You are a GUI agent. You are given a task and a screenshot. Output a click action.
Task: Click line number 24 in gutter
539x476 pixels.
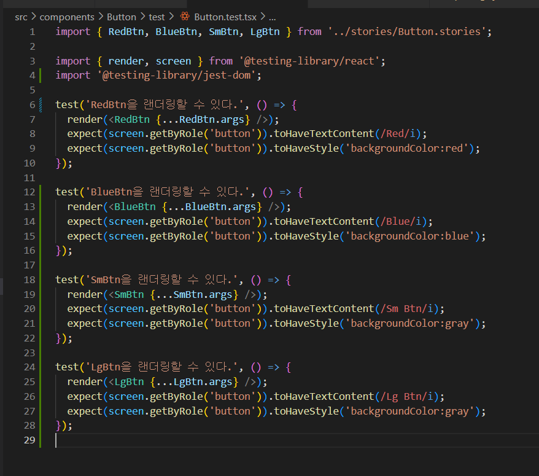(x=29, y=367)
